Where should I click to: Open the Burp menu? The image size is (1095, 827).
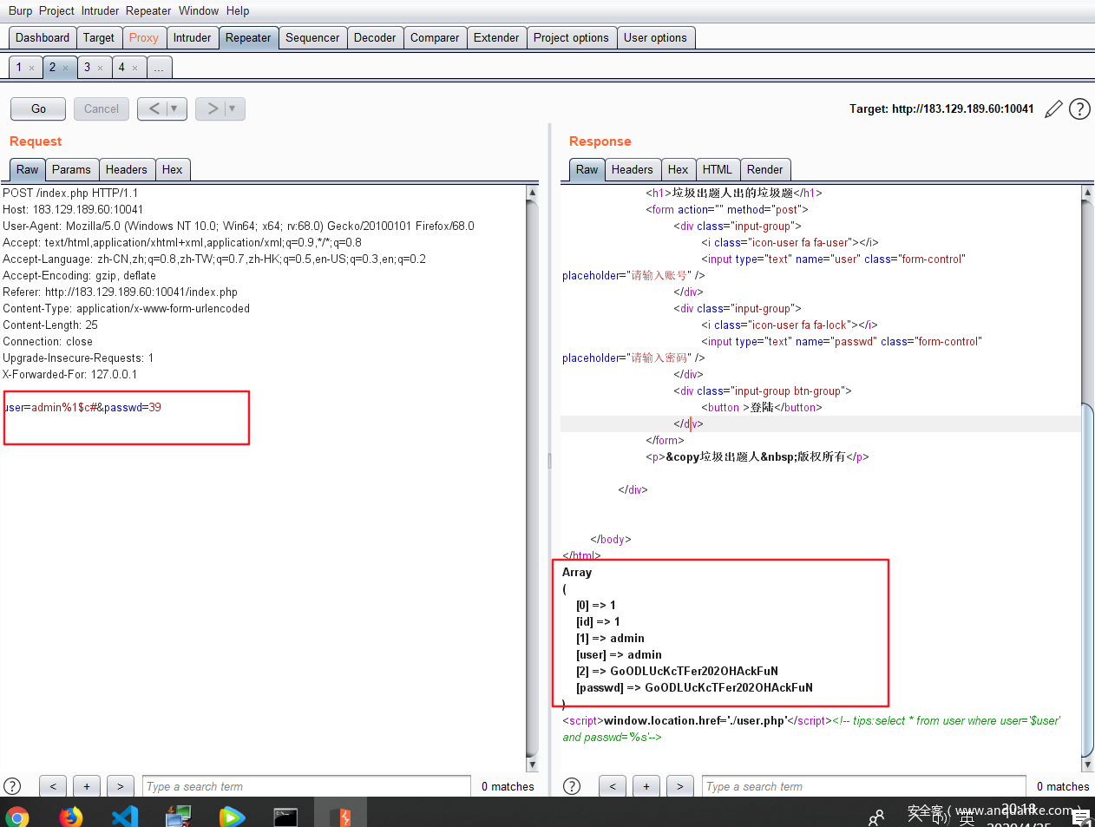coord(20,10)
